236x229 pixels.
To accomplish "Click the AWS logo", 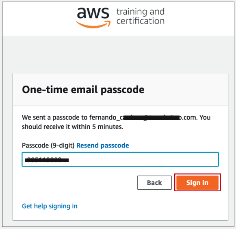I will tap(93, 18).
